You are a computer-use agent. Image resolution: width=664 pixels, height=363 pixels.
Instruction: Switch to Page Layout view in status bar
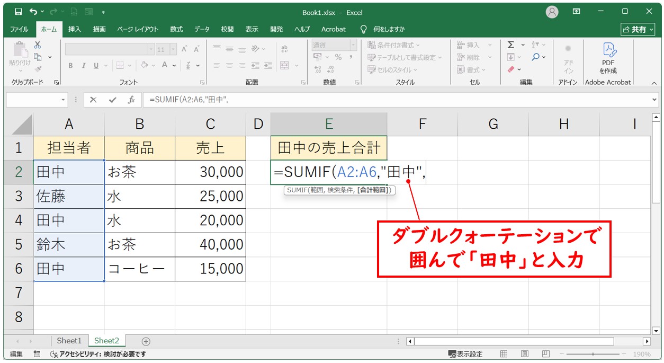pos(524,354)
